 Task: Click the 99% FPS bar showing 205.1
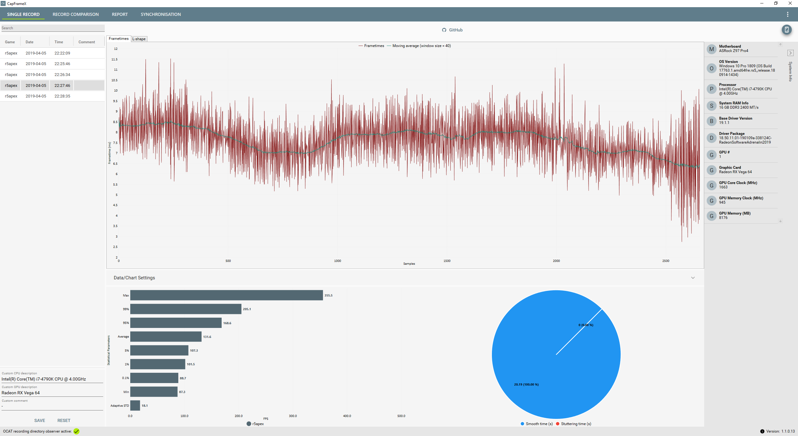[186, 309]
